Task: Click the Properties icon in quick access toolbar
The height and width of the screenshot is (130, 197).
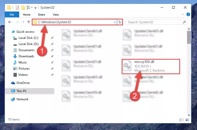Action: pos(17,8)
